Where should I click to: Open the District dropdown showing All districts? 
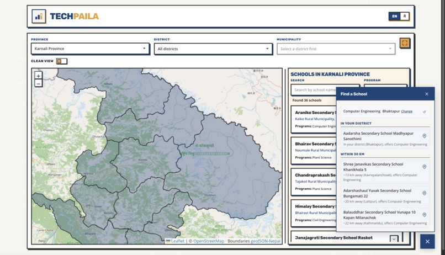pos(213,49)
